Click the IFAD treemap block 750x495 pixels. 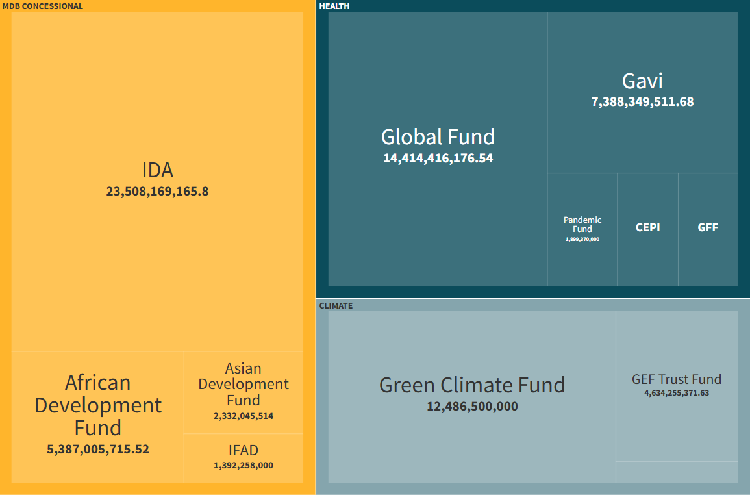point(244,458)
